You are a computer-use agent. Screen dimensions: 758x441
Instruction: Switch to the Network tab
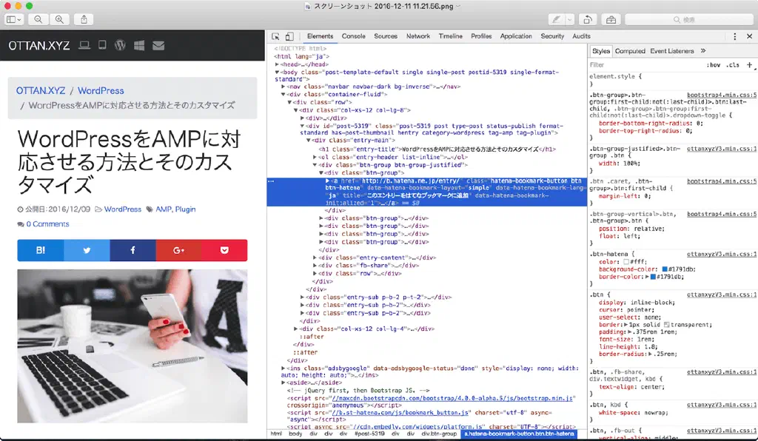pos(417,36)
